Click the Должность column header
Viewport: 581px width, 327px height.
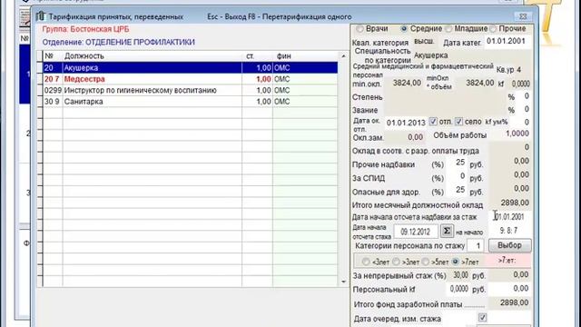(x=152, y=56)
